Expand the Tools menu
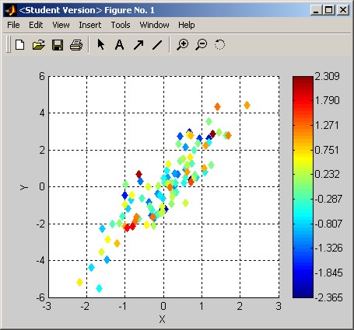354x330 pixels. (x=121, y=25)
